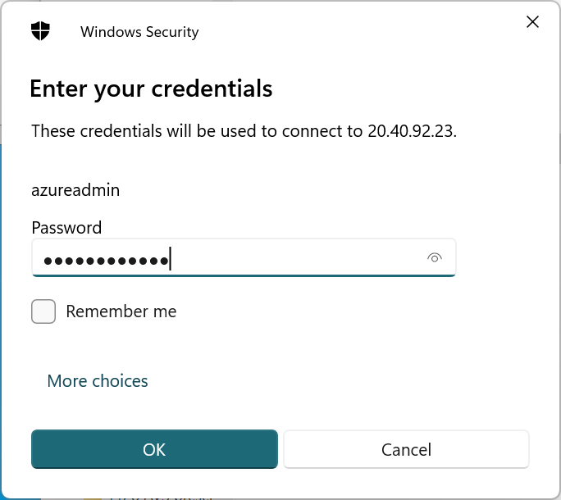Click the 'Windows Security' title text
This screenshot has width=561, height=500.
139,32
